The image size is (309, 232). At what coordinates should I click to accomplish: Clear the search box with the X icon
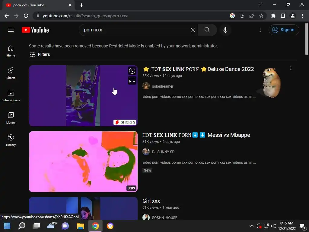point(193,30)
